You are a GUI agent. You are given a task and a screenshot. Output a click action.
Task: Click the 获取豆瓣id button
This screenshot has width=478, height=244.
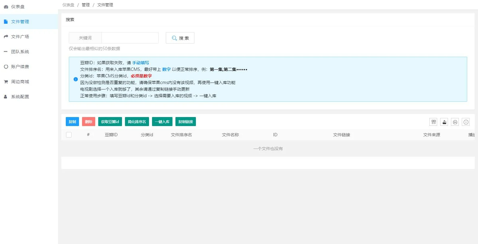tap(110, 122)
